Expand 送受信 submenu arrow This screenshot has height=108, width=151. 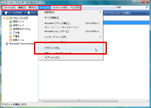[x=100, y=12]
